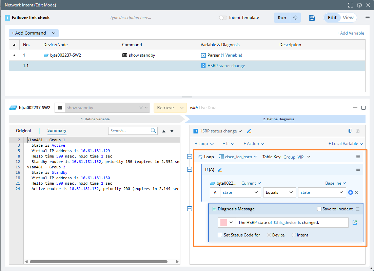The height and width of the screenshot is (271, 374).
Task: Click the + Add Variable link
Action: tap(350, 33)
